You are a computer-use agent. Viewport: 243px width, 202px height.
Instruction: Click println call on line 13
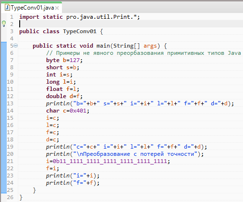58,103
